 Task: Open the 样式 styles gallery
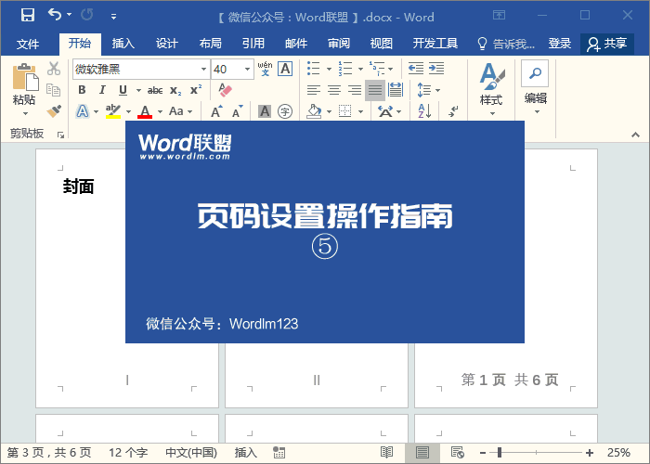pos(492,89)
